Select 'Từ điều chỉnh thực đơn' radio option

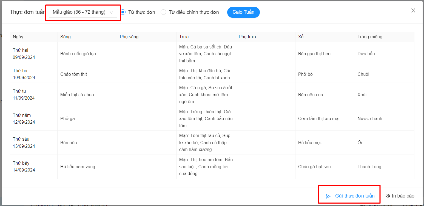coord(163,12)
